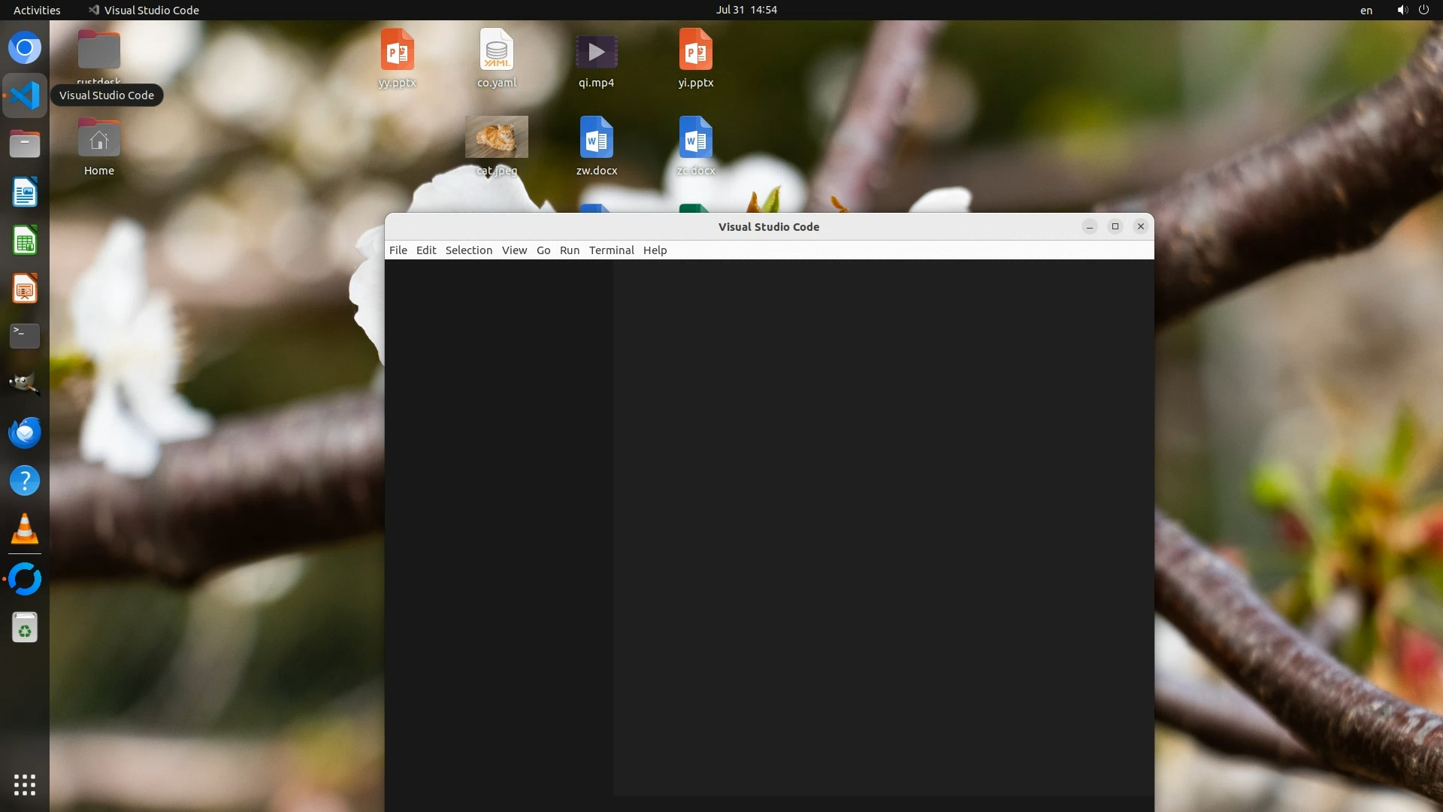Screen dimensions: 1443x812
Task: Launch LibreOffice Writer from the dock
Action: coord(25,192)
